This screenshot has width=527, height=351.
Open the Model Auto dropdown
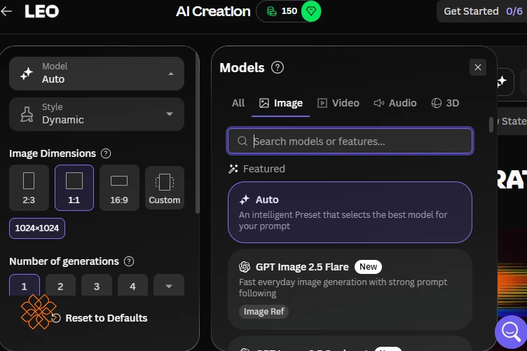point(97,74)
